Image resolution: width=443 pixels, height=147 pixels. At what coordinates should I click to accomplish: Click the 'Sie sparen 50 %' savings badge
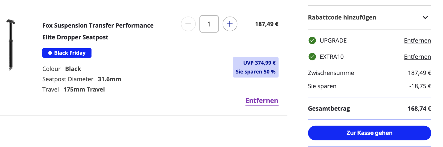pyautogui.click(x=256, y=71)
